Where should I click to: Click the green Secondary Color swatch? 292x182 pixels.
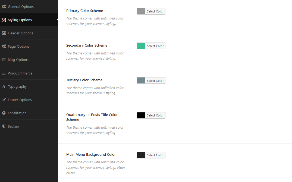[x=141, y=46]
